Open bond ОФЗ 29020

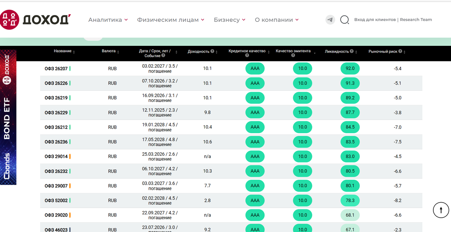(56, 215)
